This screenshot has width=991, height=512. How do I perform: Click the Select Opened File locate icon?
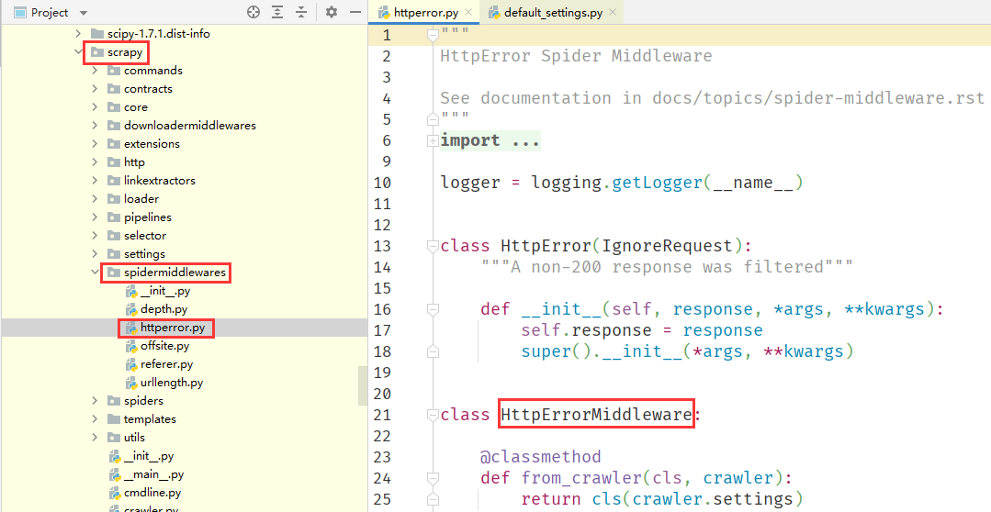[x=253, y=12]
